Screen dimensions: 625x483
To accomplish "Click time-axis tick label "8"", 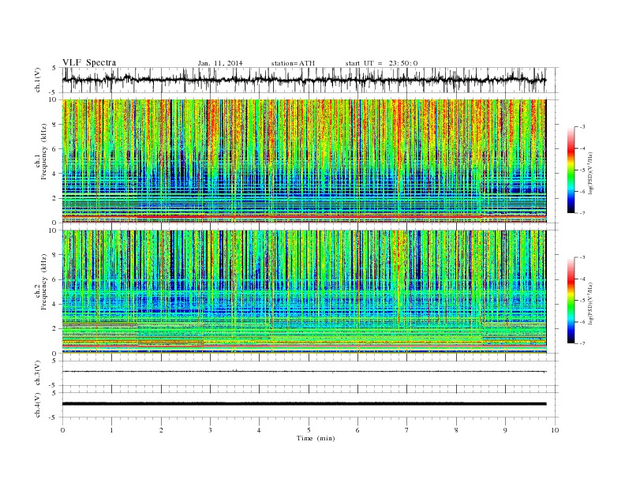I will click(x=456, y=430).
